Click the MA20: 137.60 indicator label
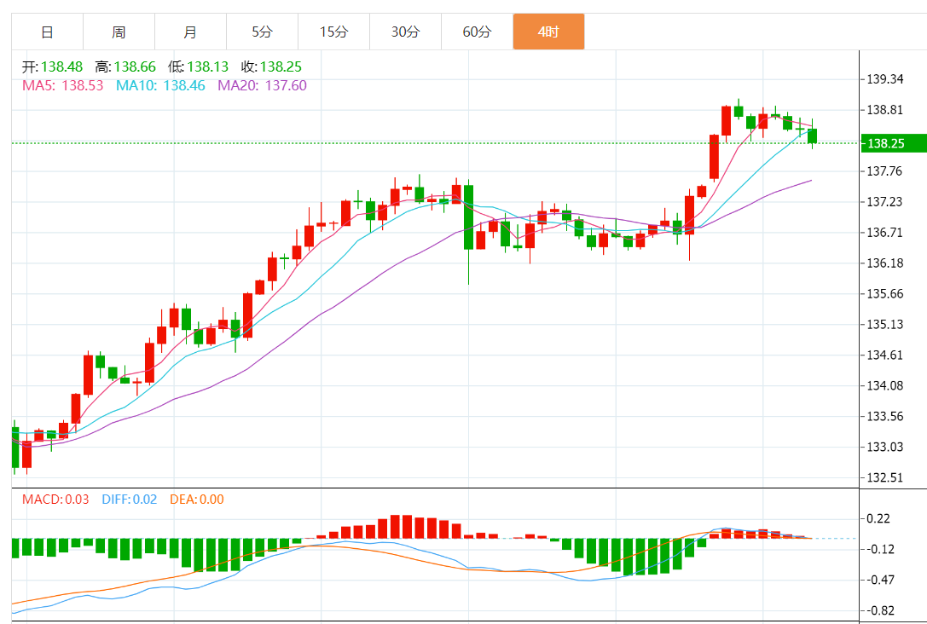927x624 pixels. pyautogui.click(x=262, y=85)
